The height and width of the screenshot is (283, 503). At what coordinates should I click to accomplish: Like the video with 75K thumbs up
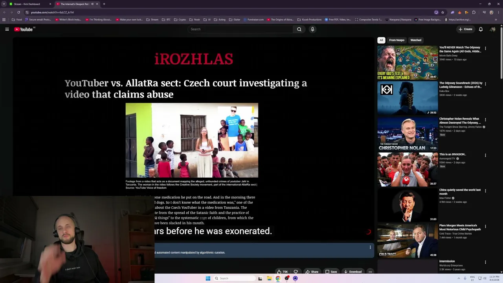click(283, 272)
